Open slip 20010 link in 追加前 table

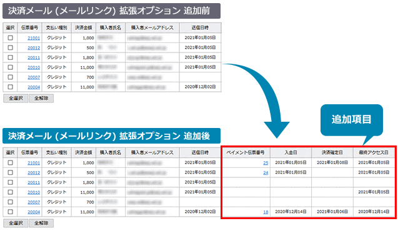pos(34,67)
